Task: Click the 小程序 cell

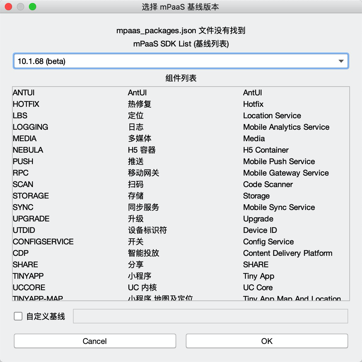Action: 140,276
